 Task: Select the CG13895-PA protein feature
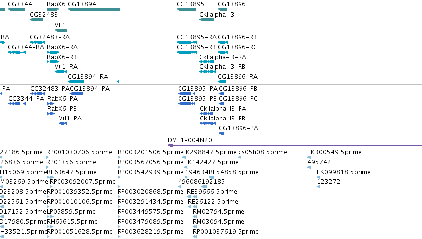(187, 94)
